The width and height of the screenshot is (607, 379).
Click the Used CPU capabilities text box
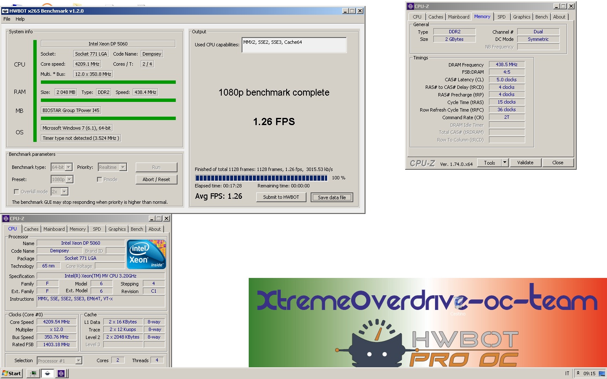point(294,45)
